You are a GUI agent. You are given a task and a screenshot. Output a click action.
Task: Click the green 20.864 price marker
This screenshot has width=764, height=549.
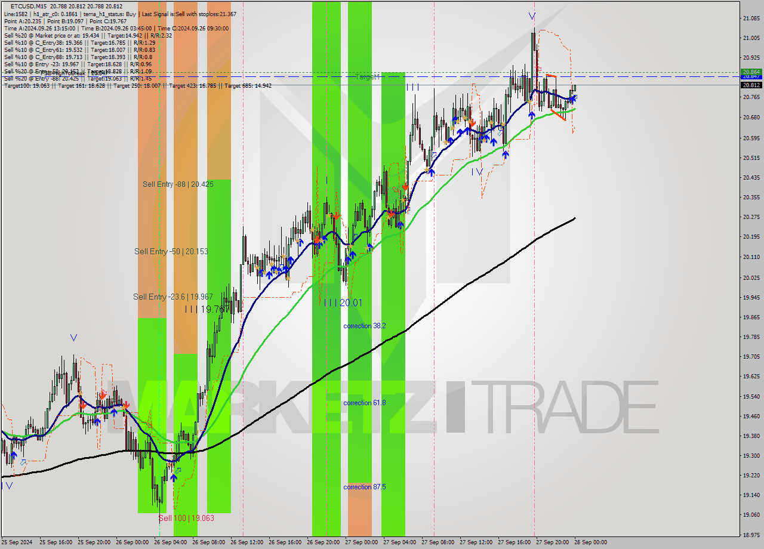751,72
